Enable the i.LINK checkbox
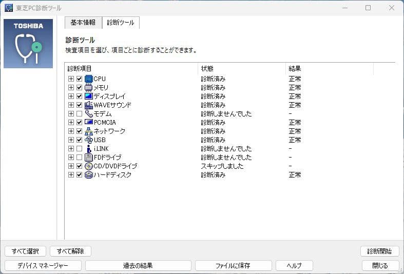This screenshot has height=274, width=404. [x=80, y=149]
